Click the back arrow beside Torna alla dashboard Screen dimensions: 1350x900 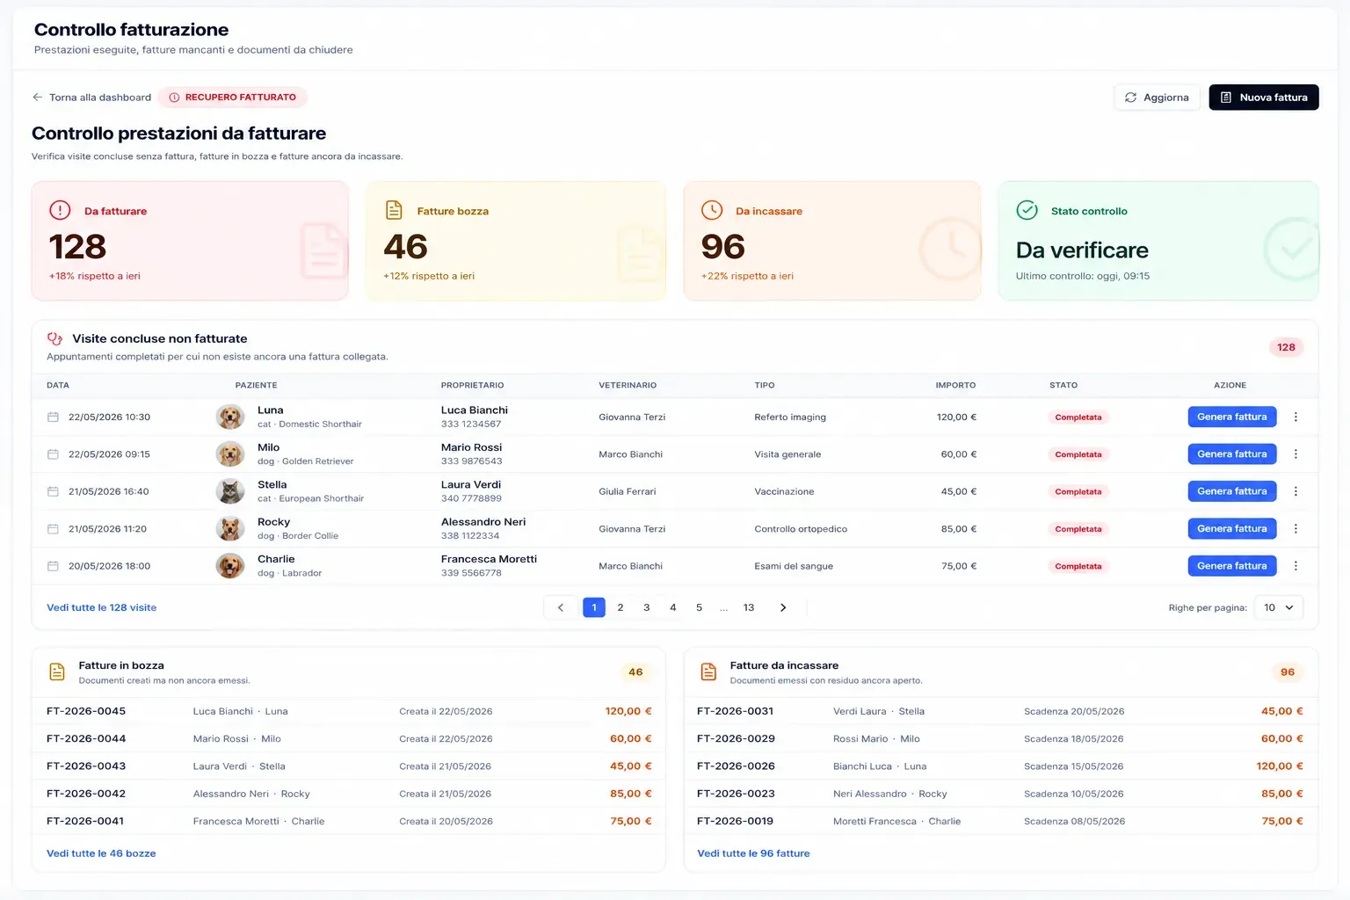coord(37,98)
